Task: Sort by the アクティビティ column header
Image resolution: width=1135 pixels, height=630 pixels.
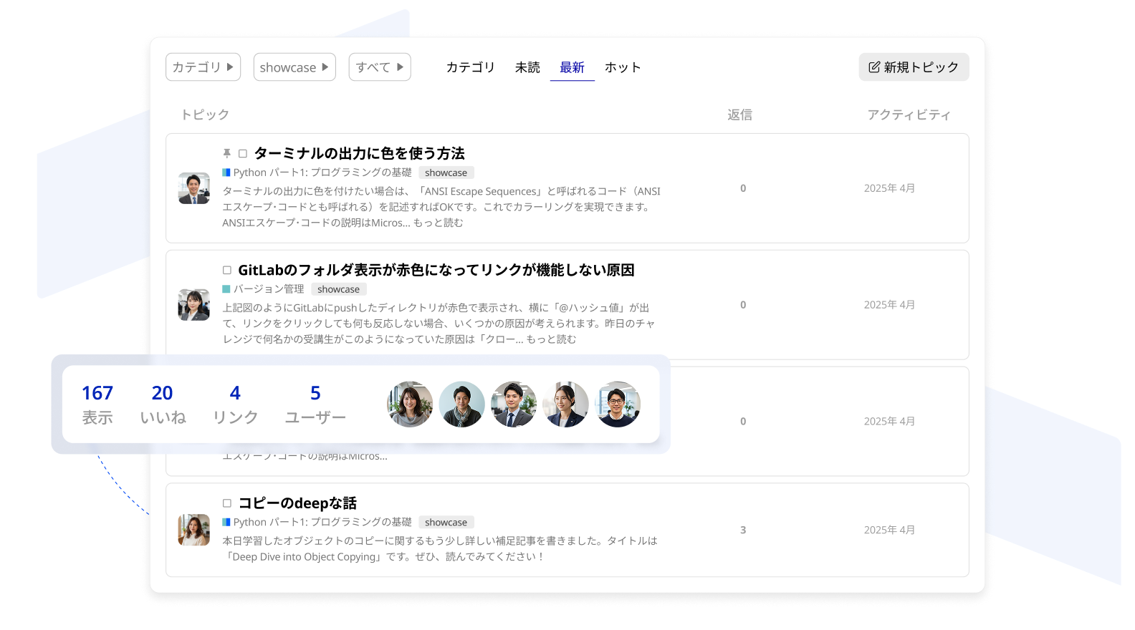Action: 909,115
